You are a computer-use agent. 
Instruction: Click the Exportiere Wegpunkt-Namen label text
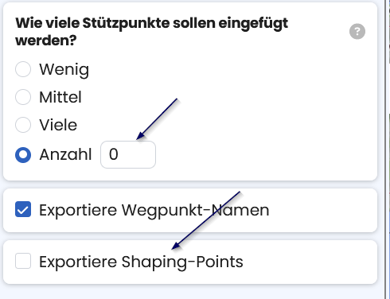coord(154,211)
